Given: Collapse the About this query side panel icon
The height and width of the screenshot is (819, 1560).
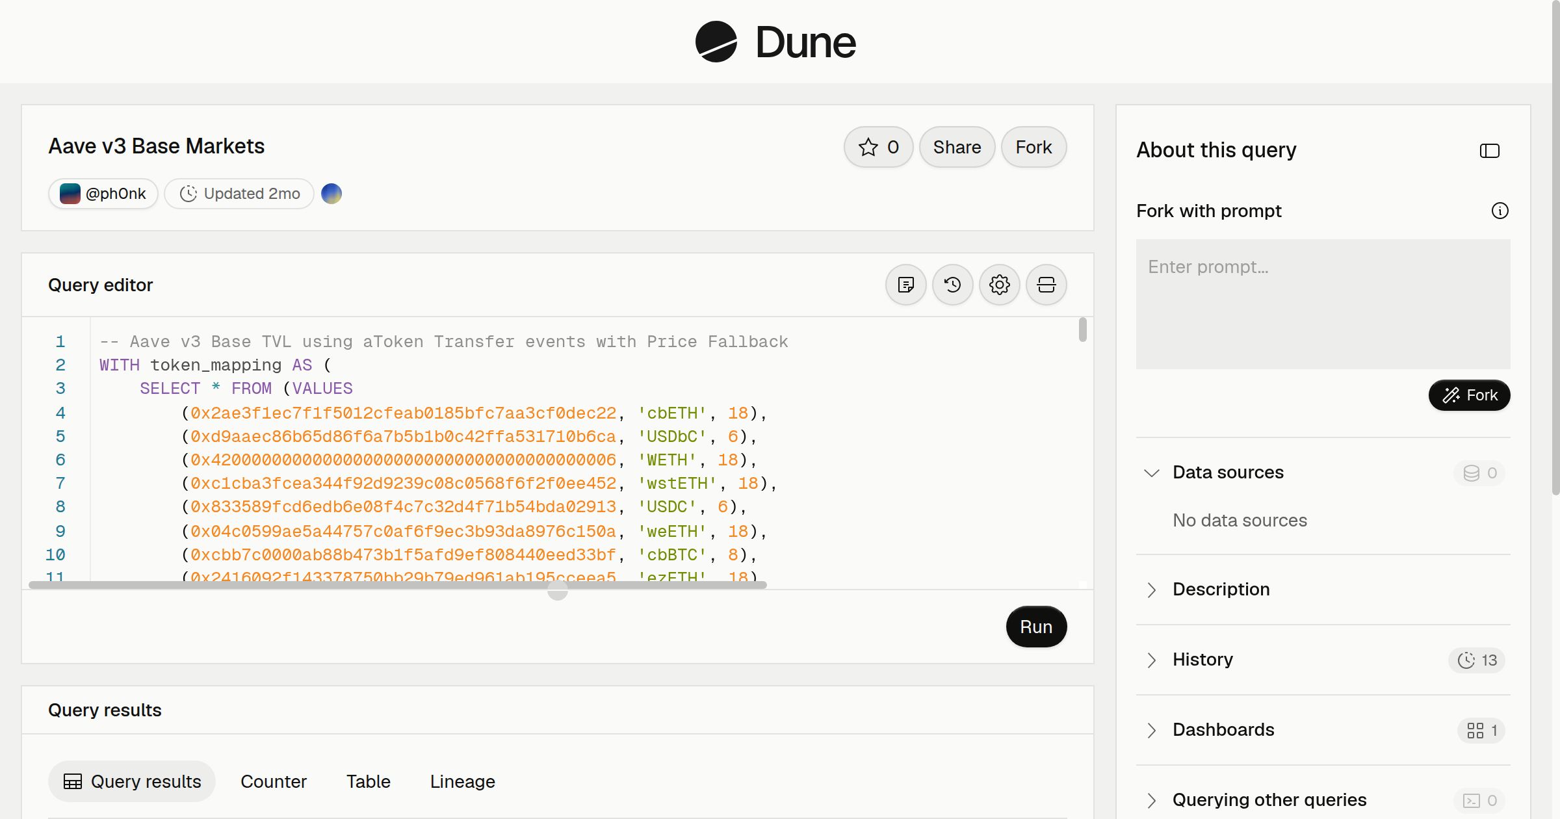Looking at the screenshot, I should pyautogui.click(x=1490, y=151).
